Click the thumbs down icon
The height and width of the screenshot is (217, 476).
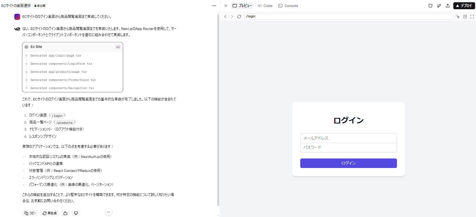click(76, 213)
